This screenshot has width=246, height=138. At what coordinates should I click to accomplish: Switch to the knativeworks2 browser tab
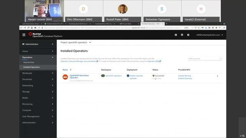pos(104,24)
